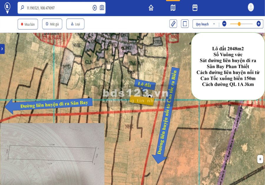265x185 pixels.
Task: Click the app logo pin icon
Action: tap(7, 8)
